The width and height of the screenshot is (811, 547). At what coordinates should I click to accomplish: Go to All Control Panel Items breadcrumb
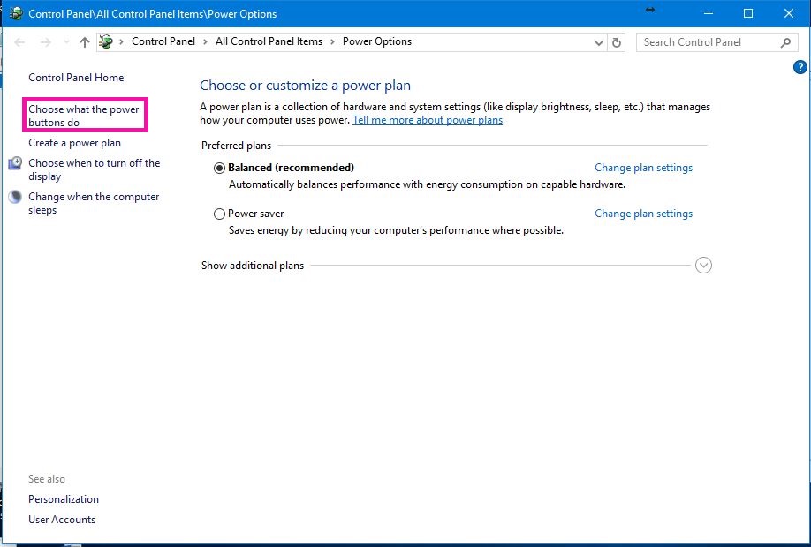(269, 41)
